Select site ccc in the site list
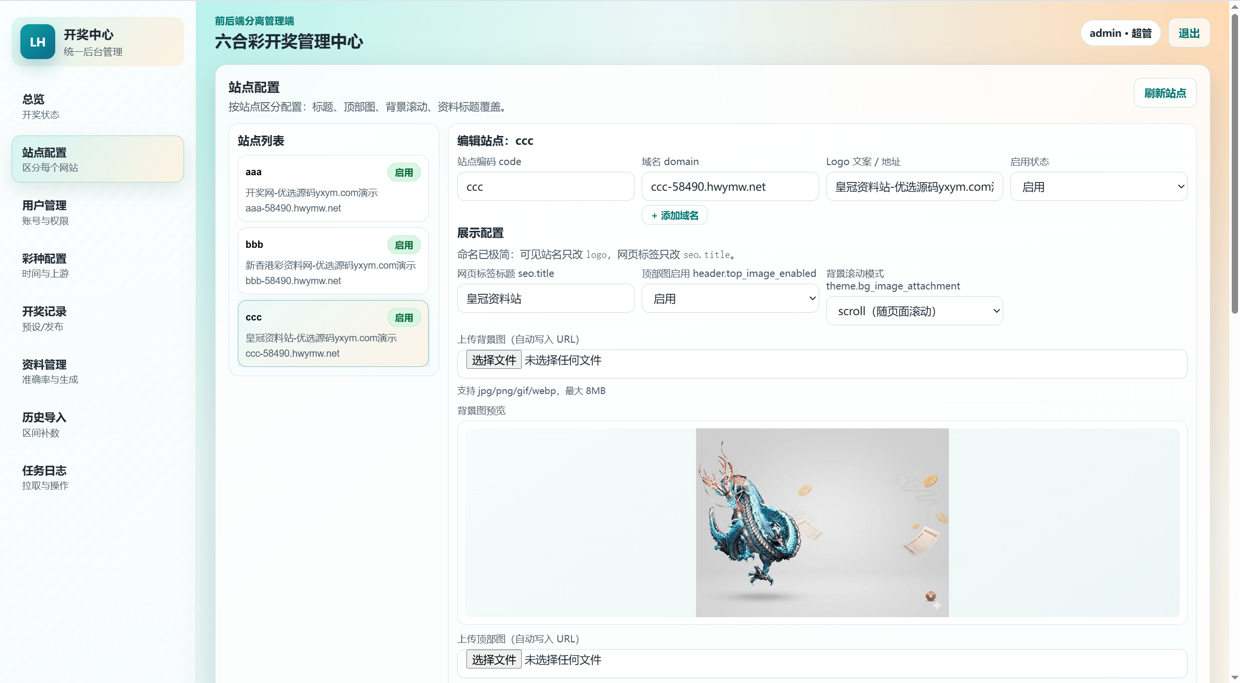Image resolution: width=1240 pixels, height=683 pixels. 333,334
